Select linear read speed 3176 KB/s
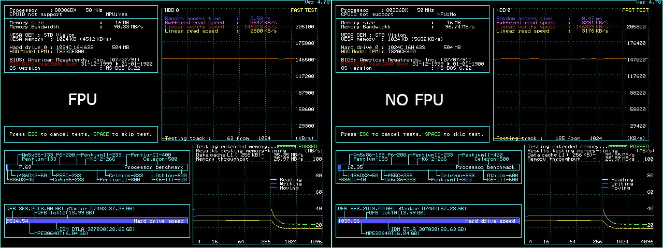663x248 pixels. click(x=595, y=31)
